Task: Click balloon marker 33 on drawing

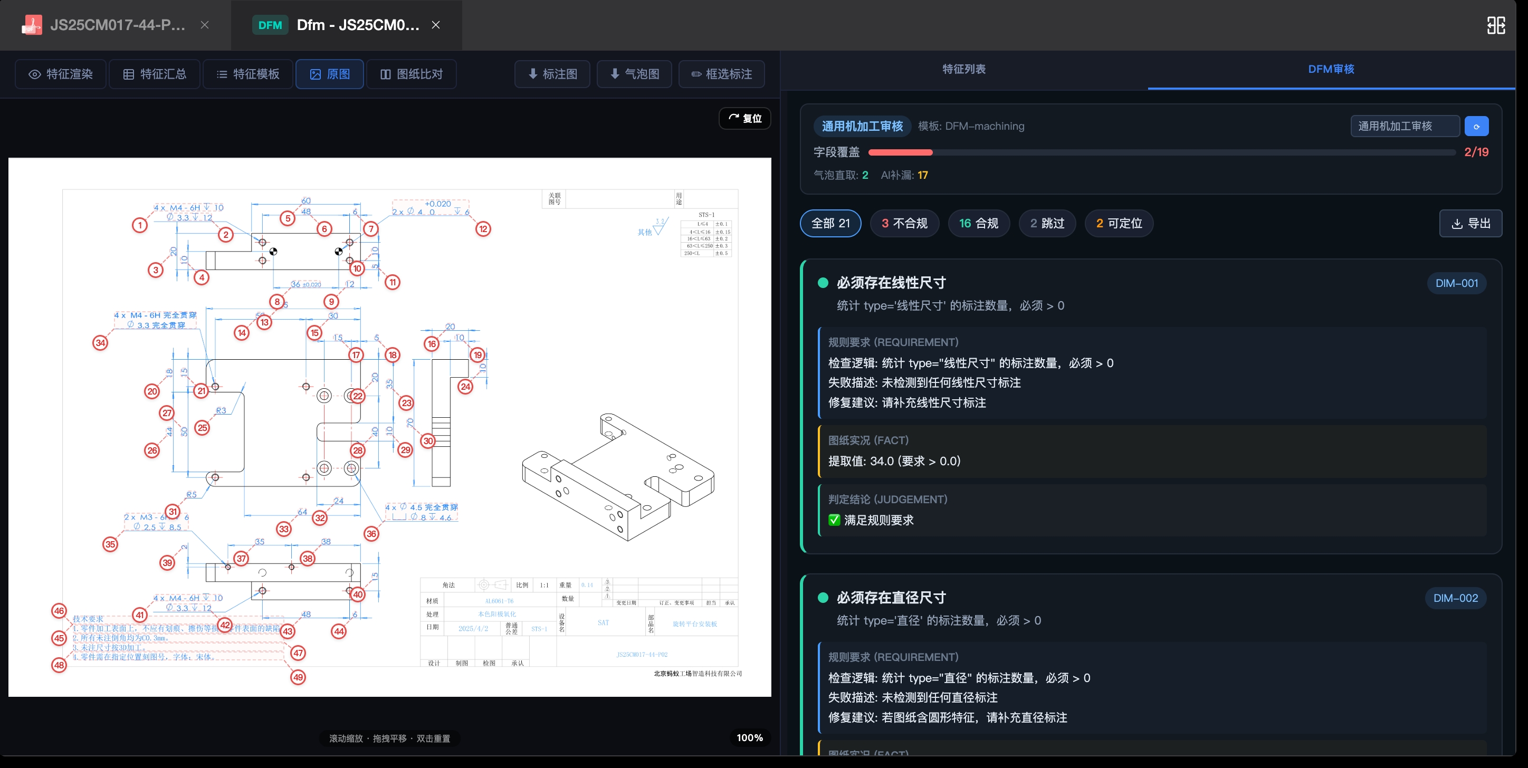Action: point(284,529)
